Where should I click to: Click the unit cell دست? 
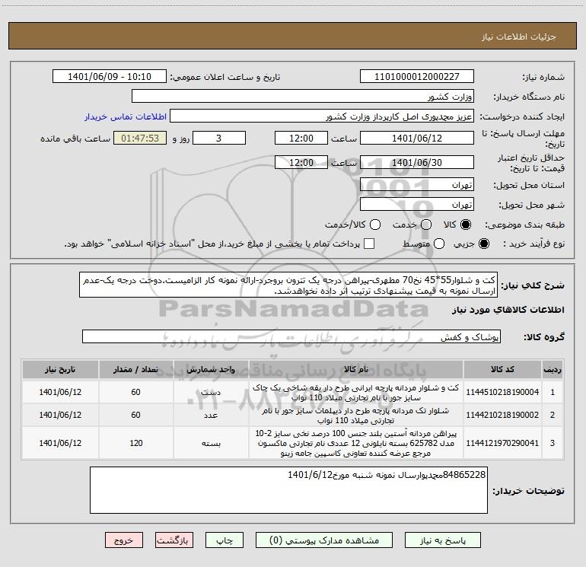click(211, 393)
